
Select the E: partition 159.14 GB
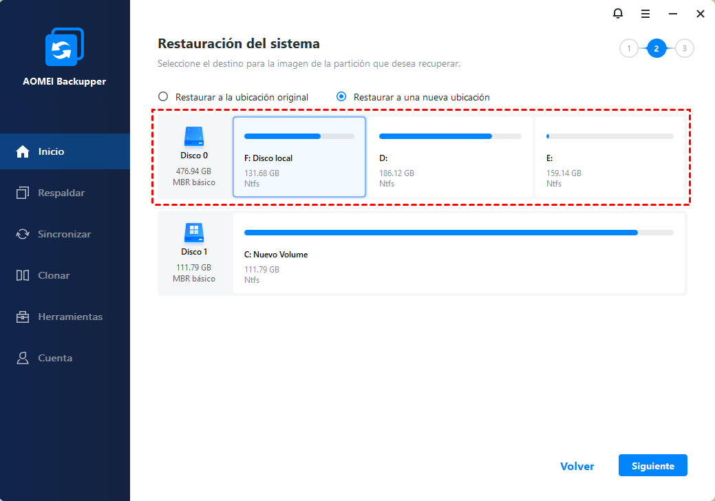[610, 157]
